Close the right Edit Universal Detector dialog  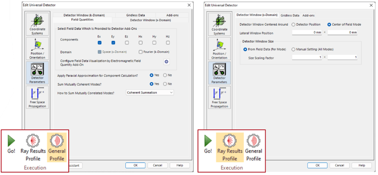click(x=371, y=5)
